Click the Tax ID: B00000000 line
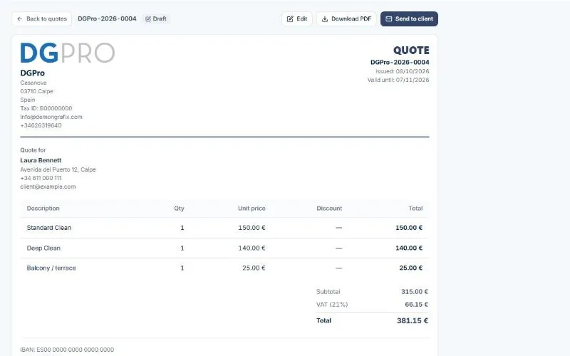This screenshot has width=570, height=356. [46, 108]
